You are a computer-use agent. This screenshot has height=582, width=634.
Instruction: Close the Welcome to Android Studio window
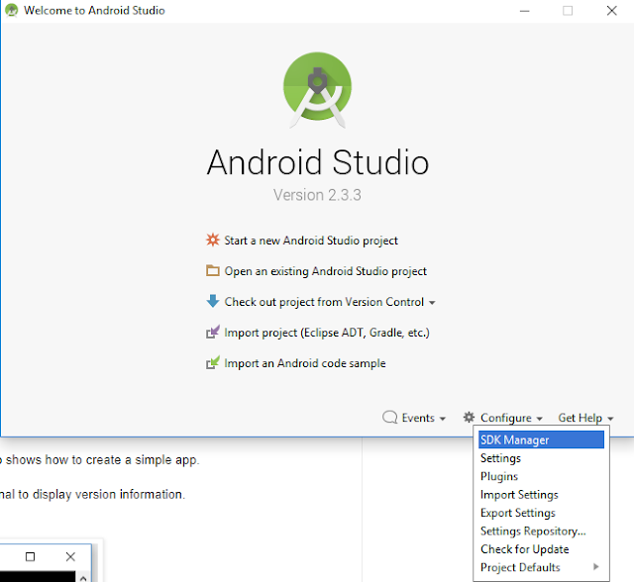[x=612, y=11]
